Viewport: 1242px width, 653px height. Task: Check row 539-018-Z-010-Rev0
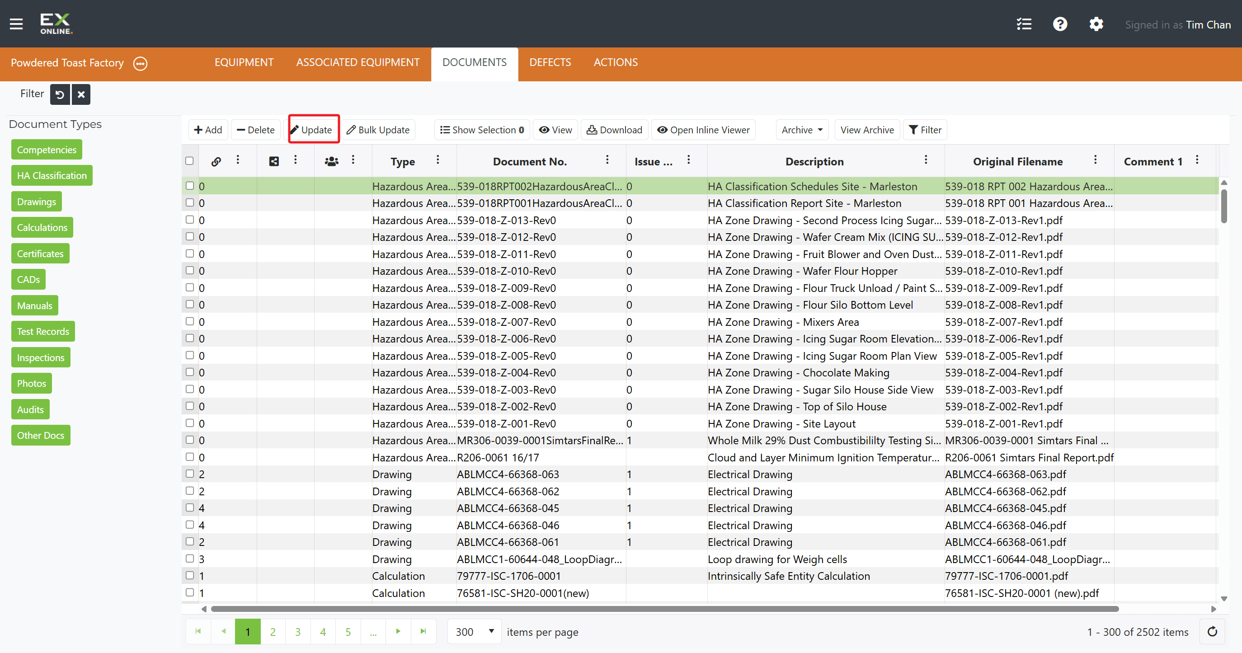[190, 270]
